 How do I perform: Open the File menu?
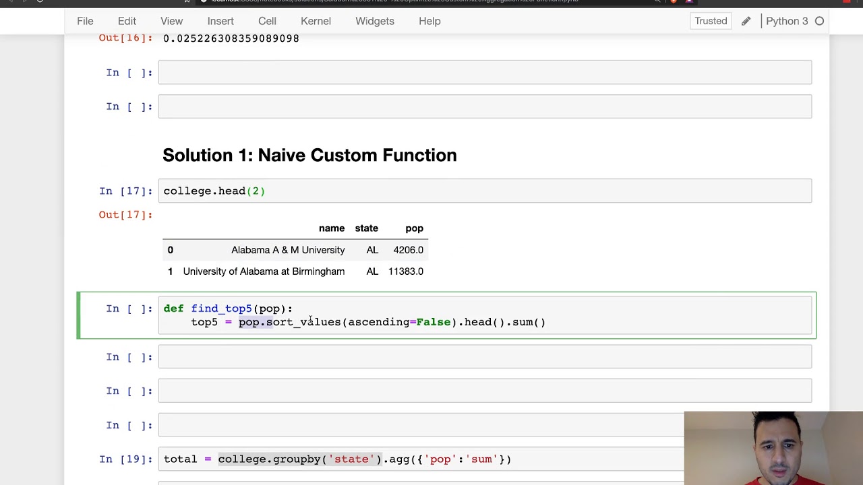coord(85,21)
